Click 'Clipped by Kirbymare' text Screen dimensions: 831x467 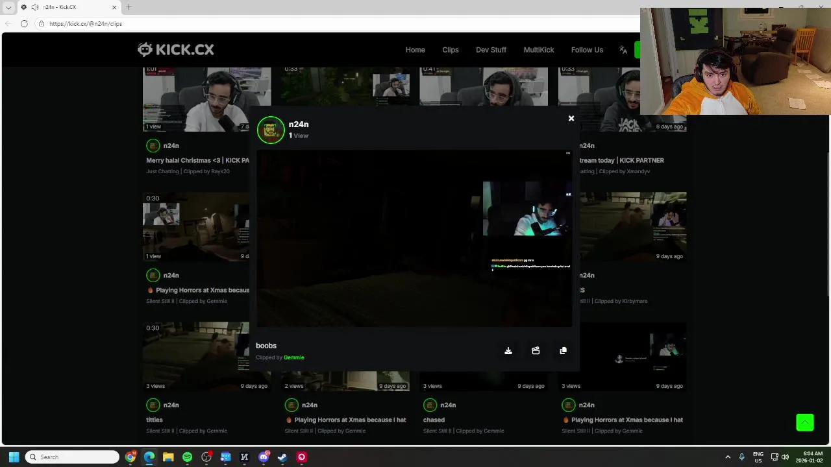point(621,301)
